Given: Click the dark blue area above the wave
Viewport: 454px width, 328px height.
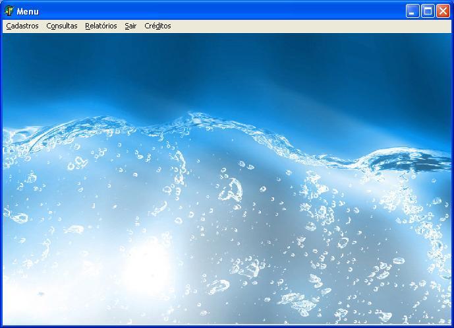Looking at the screenshot, I should click(x=231, y=66).
